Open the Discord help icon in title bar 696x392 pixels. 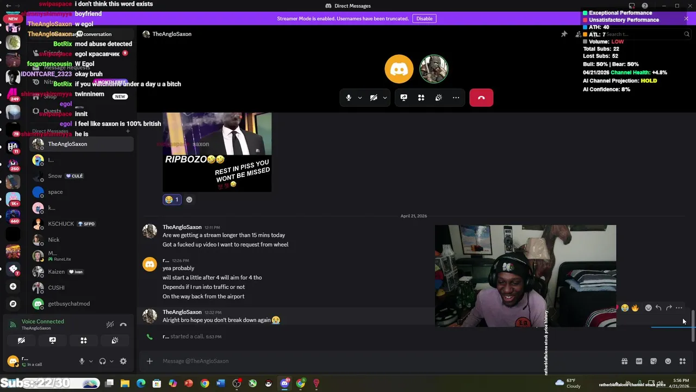[x=645, y=6]
